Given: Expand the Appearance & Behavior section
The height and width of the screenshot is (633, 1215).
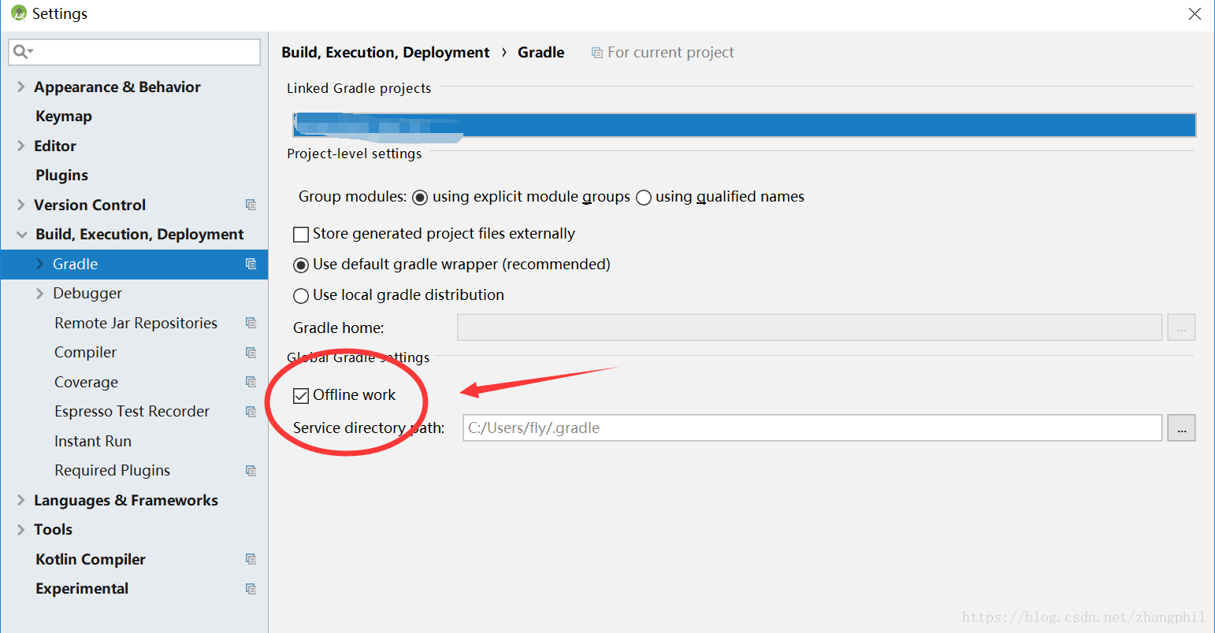Looking at the screenshot, I should pos(21,87).
